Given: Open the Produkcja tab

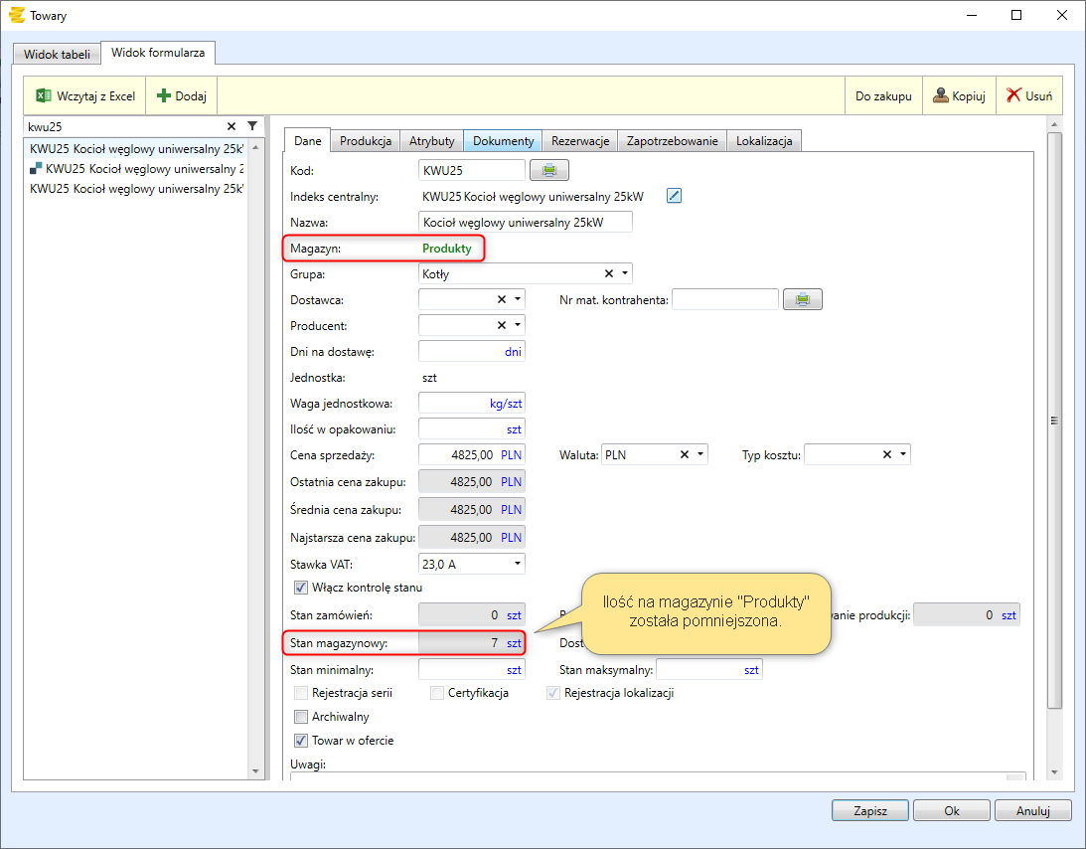Looking at the screenshot, I should 367,141.
